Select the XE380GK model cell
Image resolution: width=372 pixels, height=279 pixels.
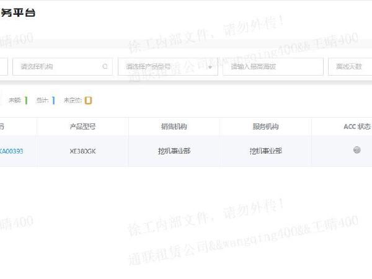point(82,151)
